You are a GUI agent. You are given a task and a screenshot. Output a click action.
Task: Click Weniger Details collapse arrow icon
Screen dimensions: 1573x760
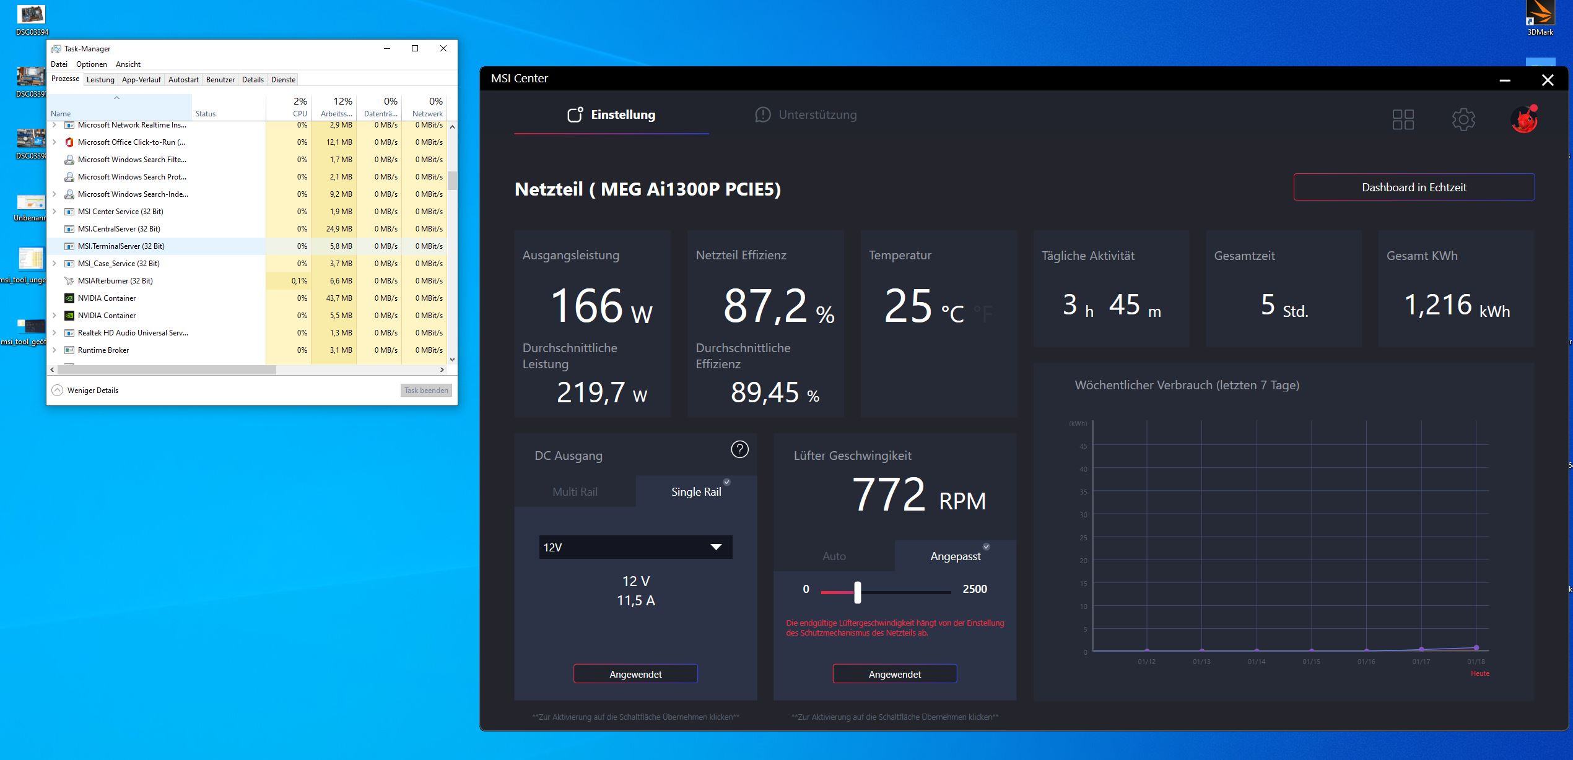click(x=57, y=391)
